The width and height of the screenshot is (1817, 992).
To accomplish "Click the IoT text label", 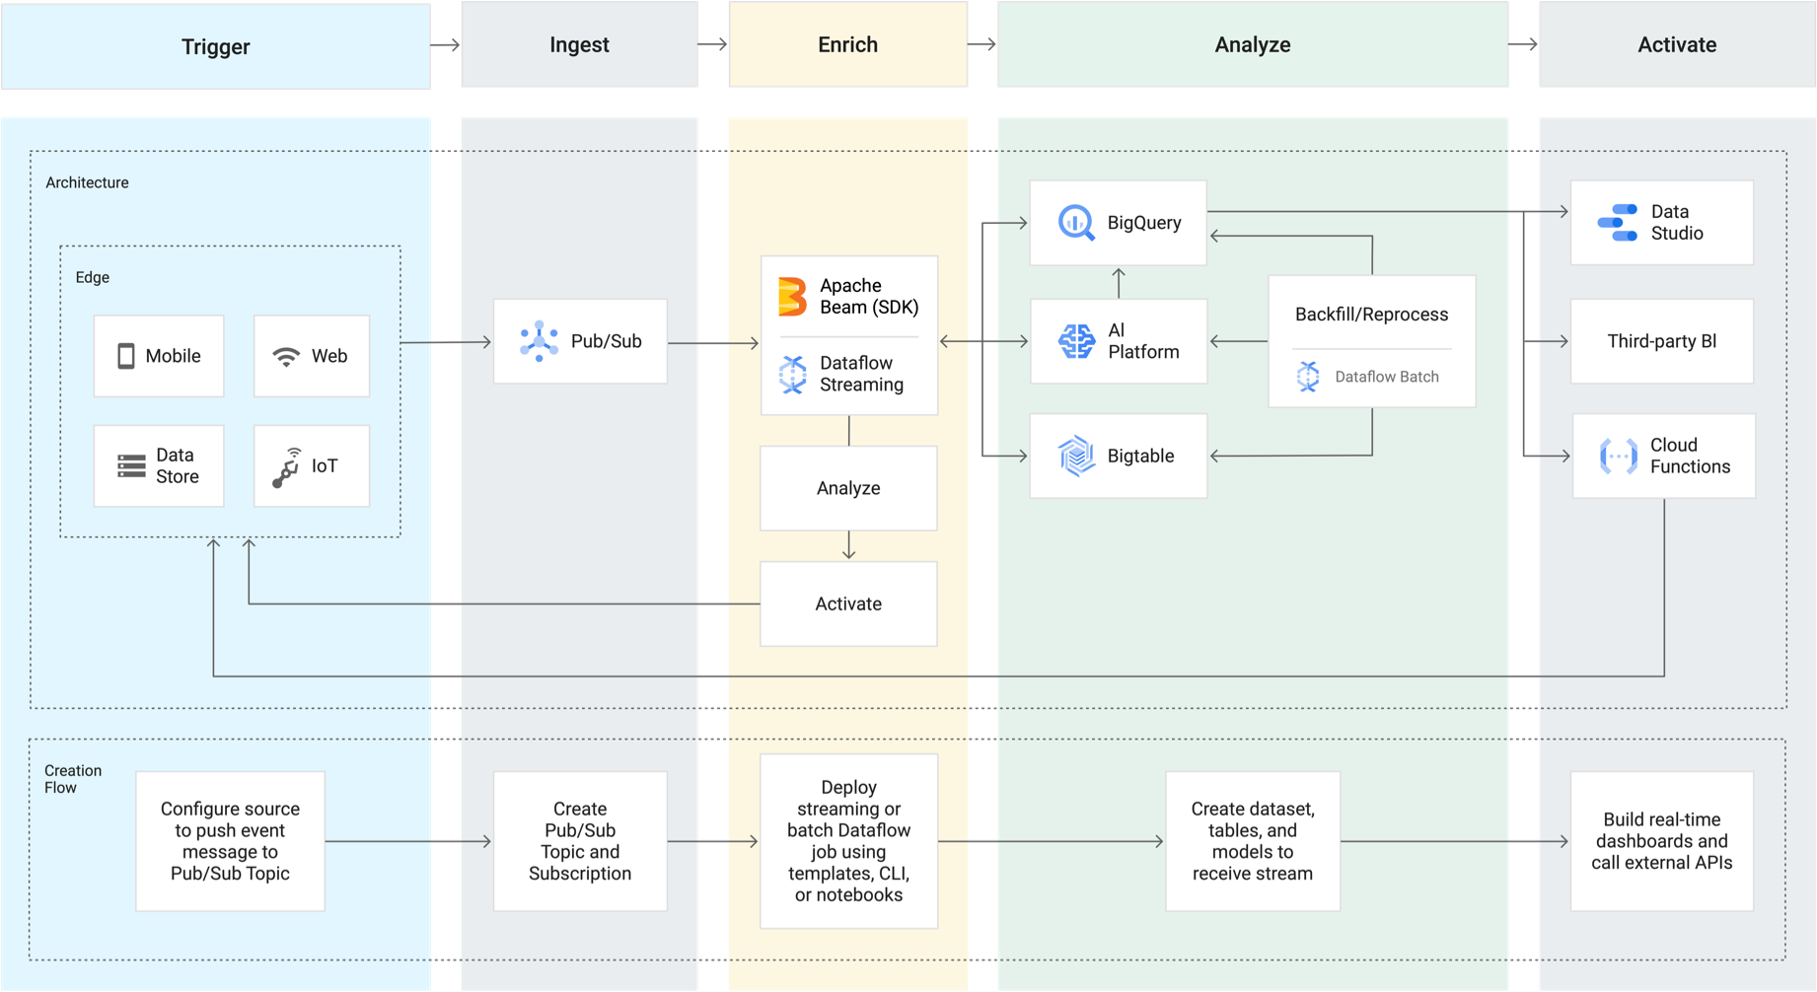I will click(325, 466).
